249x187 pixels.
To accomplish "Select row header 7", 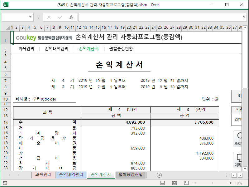I will pyautogui.click(x=6, y=81).
